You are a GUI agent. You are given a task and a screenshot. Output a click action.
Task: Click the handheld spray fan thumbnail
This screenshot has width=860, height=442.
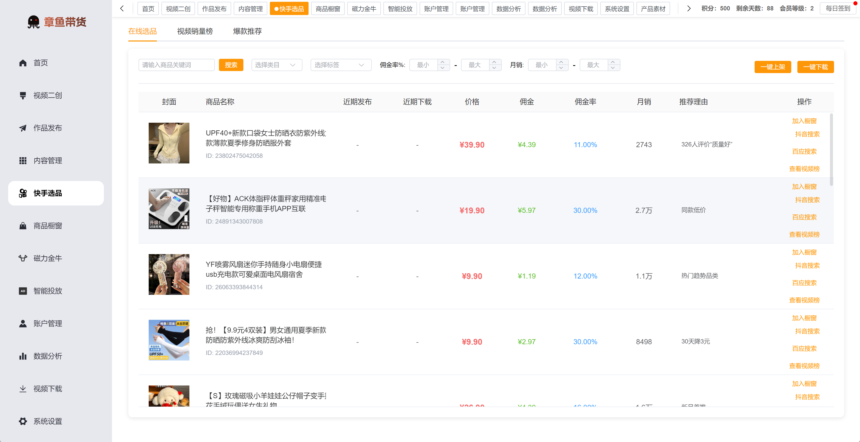tap(169, 274)
